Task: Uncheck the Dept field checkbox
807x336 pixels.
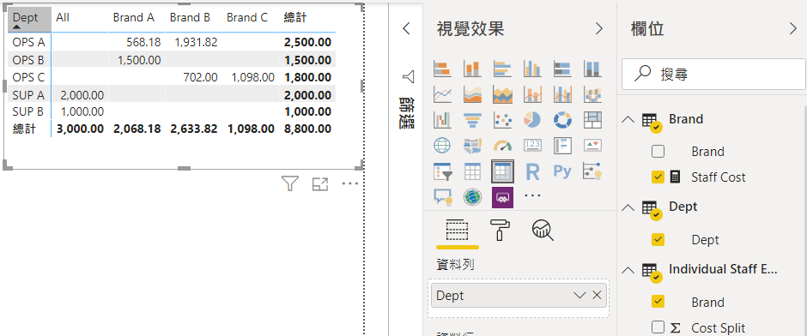Action: click(658, 239)
